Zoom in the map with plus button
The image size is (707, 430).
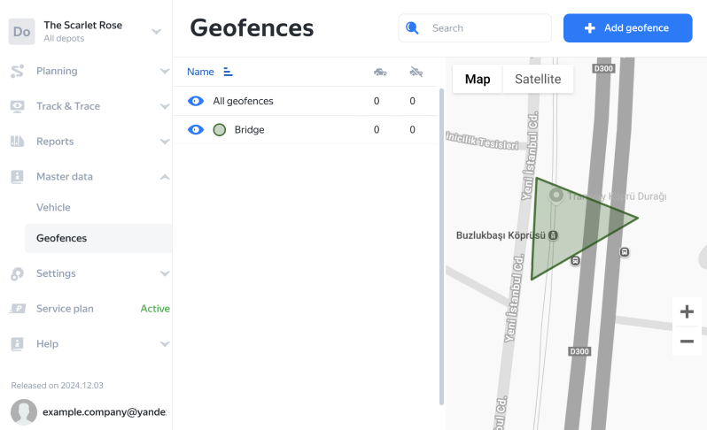click(x=687, y=311)
